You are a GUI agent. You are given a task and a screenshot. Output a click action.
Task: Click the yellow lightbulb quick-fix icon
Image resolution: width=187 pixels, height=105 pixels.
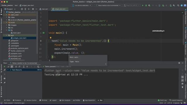click(51, 38)
